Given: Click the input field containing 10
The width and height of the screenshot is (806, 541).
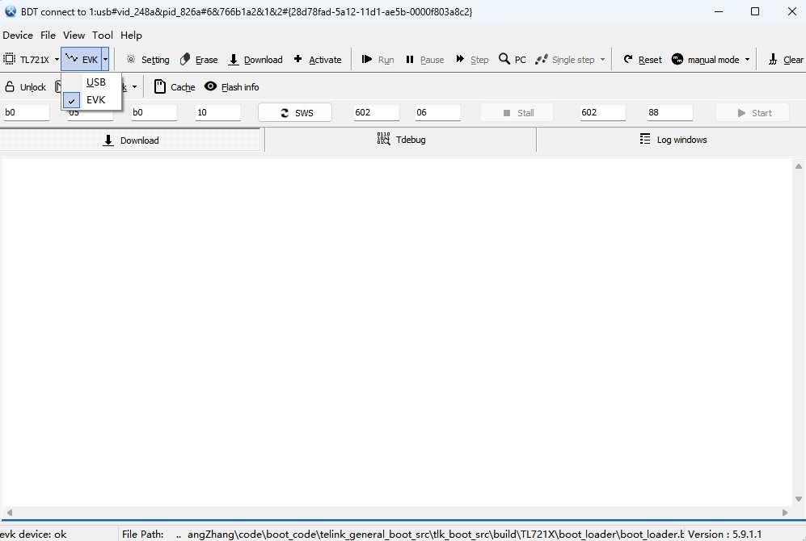Looking at the screenshot, I should click(x=218, y=112).
